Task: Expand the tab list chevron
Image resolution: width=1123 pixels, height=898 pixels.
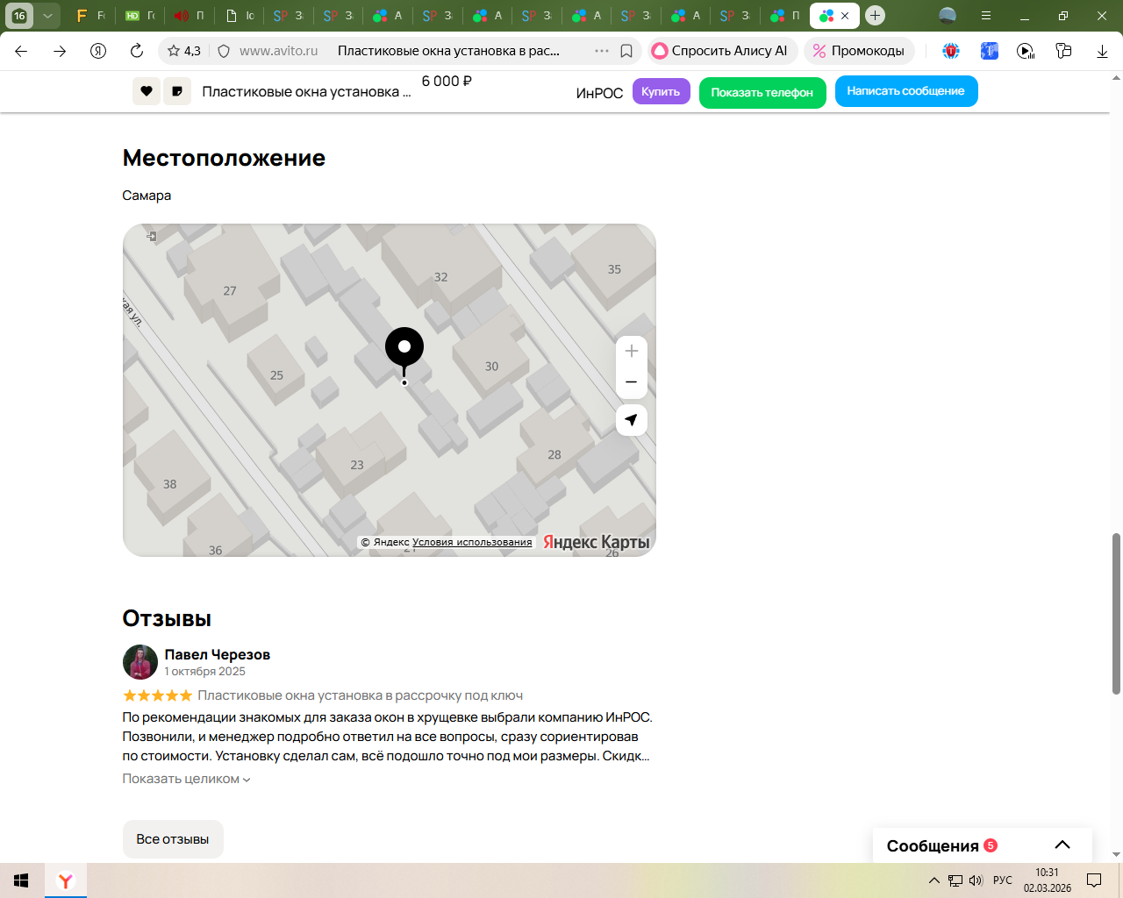Action: [47, 16]
